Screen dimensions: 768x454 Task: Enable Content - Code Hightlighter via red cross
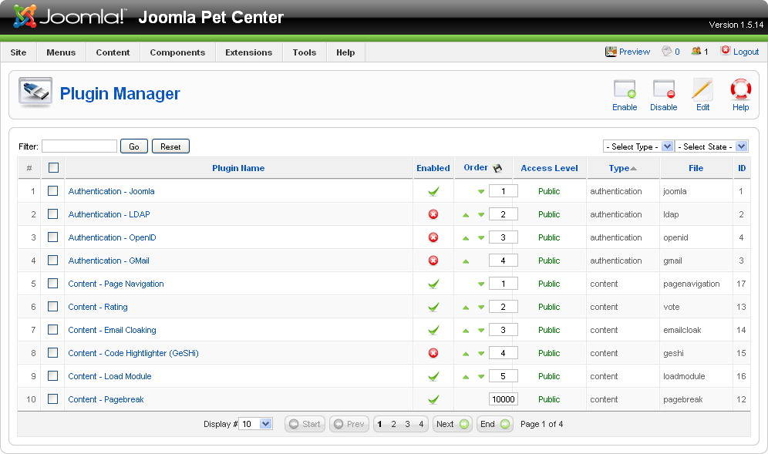coord(433,353)
